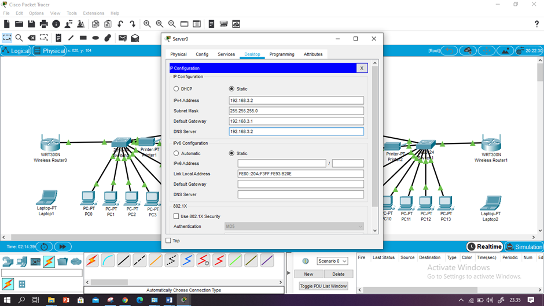Screen dimensions: 544x306
Task: Select the Copper Cross-Over dashed cable icon
Action: click(139, 260)
